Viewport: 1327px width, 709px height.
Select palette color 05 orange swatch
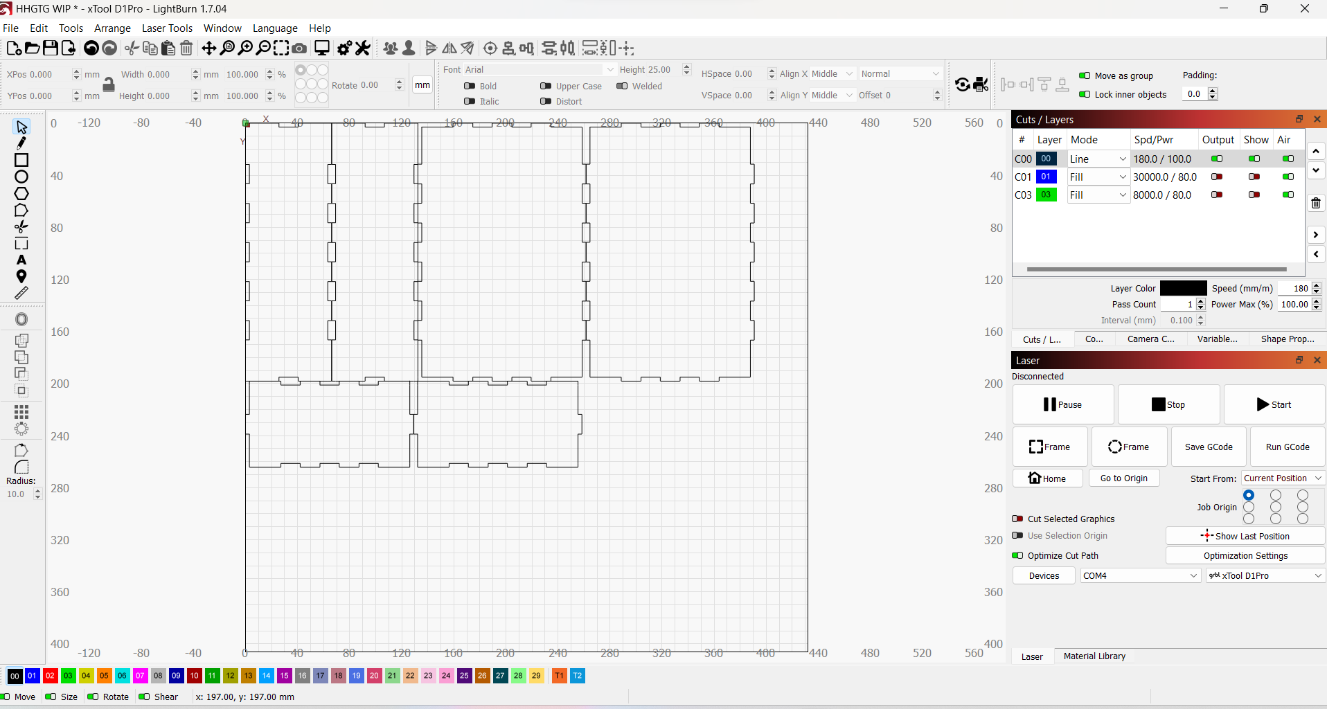point(104,676)
